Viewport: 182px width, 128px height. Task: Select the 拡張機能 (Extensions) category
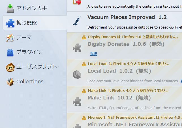(x=35, y=23)
